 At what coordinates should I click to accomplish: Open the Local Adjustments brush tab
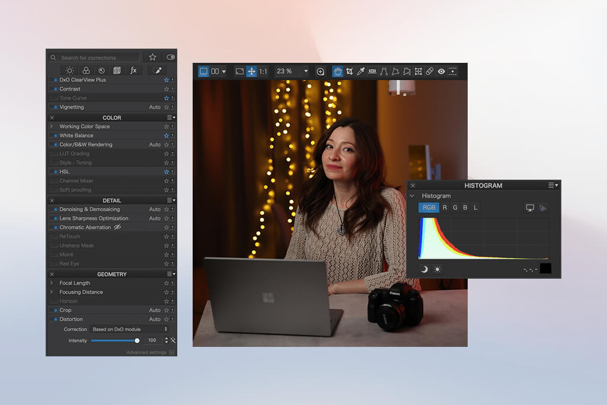click(x=157, y=71)
